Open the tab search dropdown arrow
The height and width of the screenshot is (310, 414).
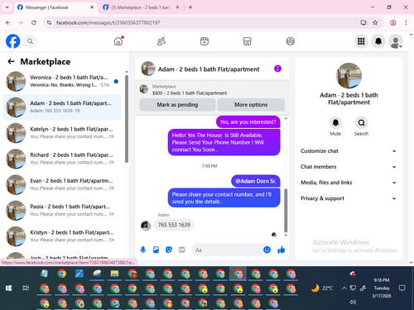7,7
